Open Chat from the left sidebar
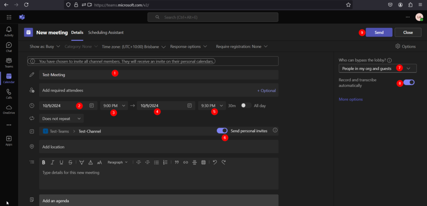Viewport: 427px width, 206px height. tap(9, 47)
